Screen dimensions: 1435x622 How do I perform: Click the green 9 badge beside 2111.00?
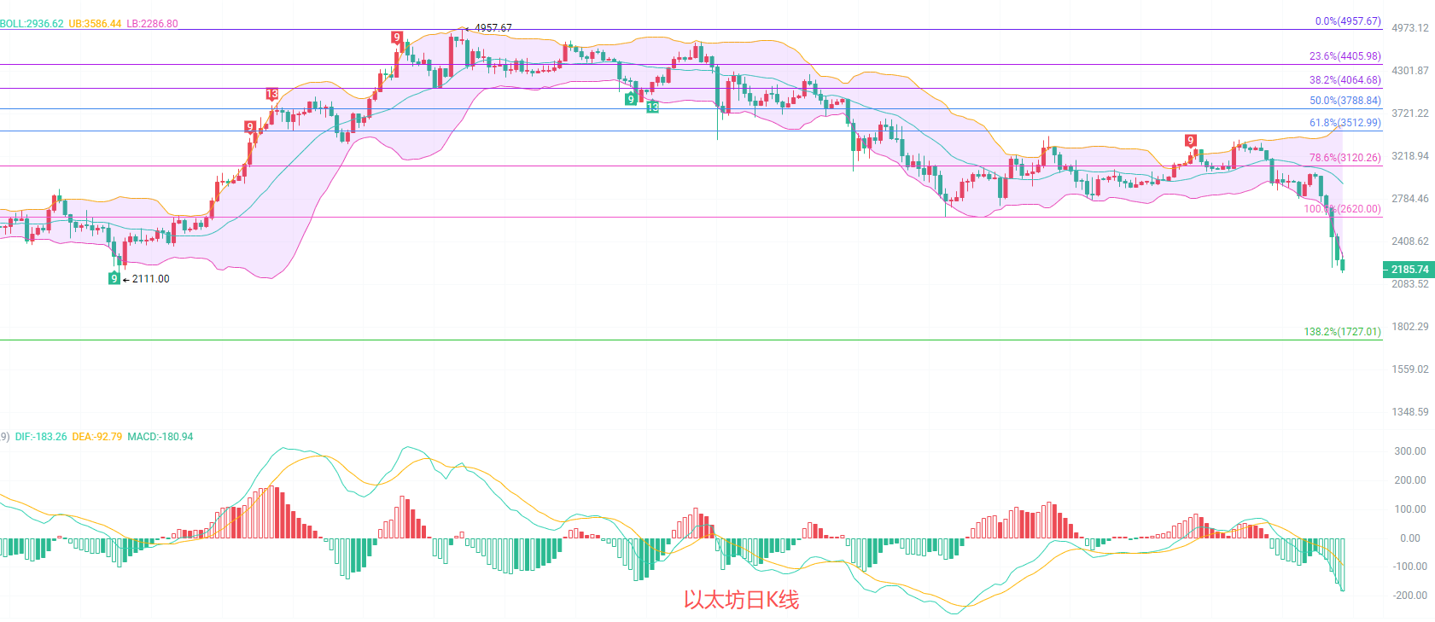coord(114,278)
